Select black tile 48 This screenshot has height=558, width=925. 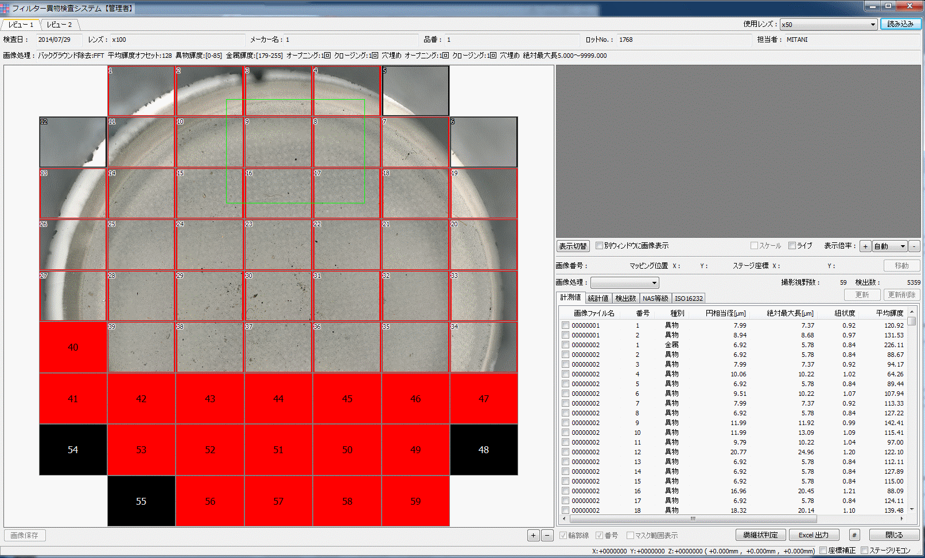coord(484,450)
